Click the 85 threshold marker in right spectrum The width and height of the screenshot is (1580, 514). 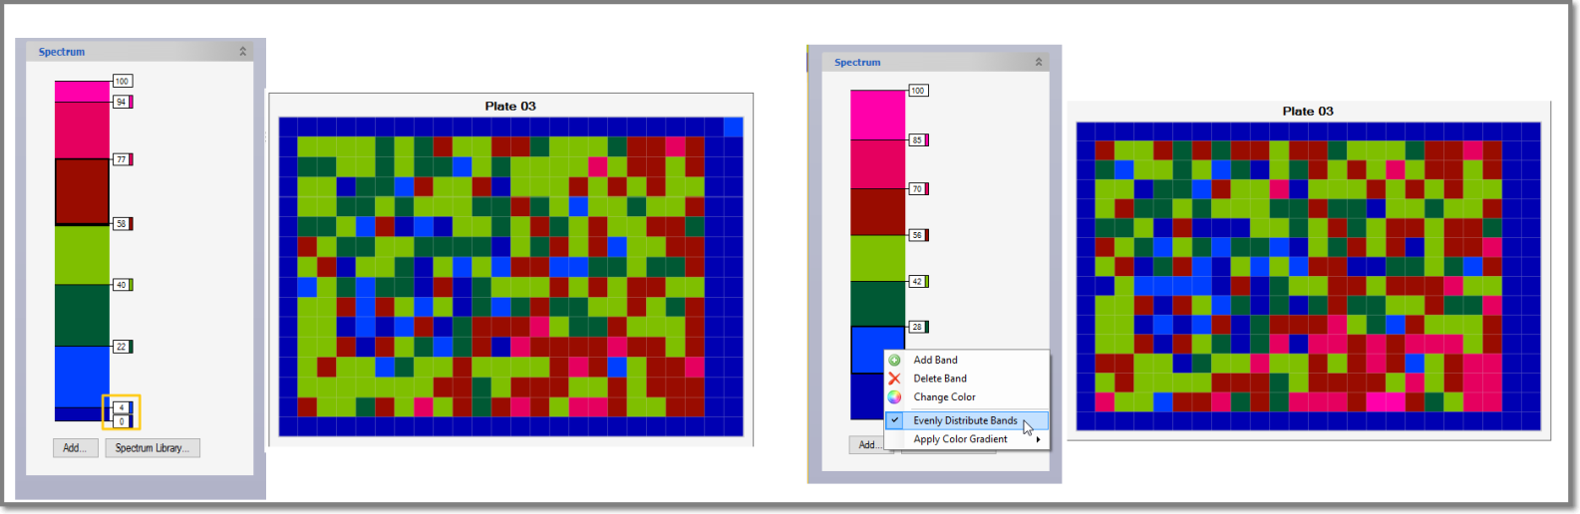[x=917, y=140]
